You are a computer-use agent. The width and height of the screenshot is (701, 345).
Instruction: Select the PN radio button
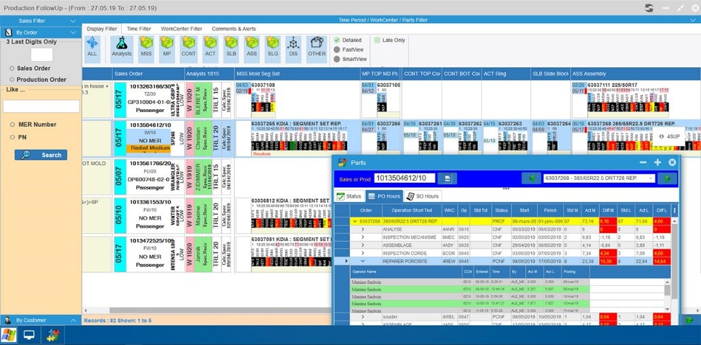coord(12,138)
